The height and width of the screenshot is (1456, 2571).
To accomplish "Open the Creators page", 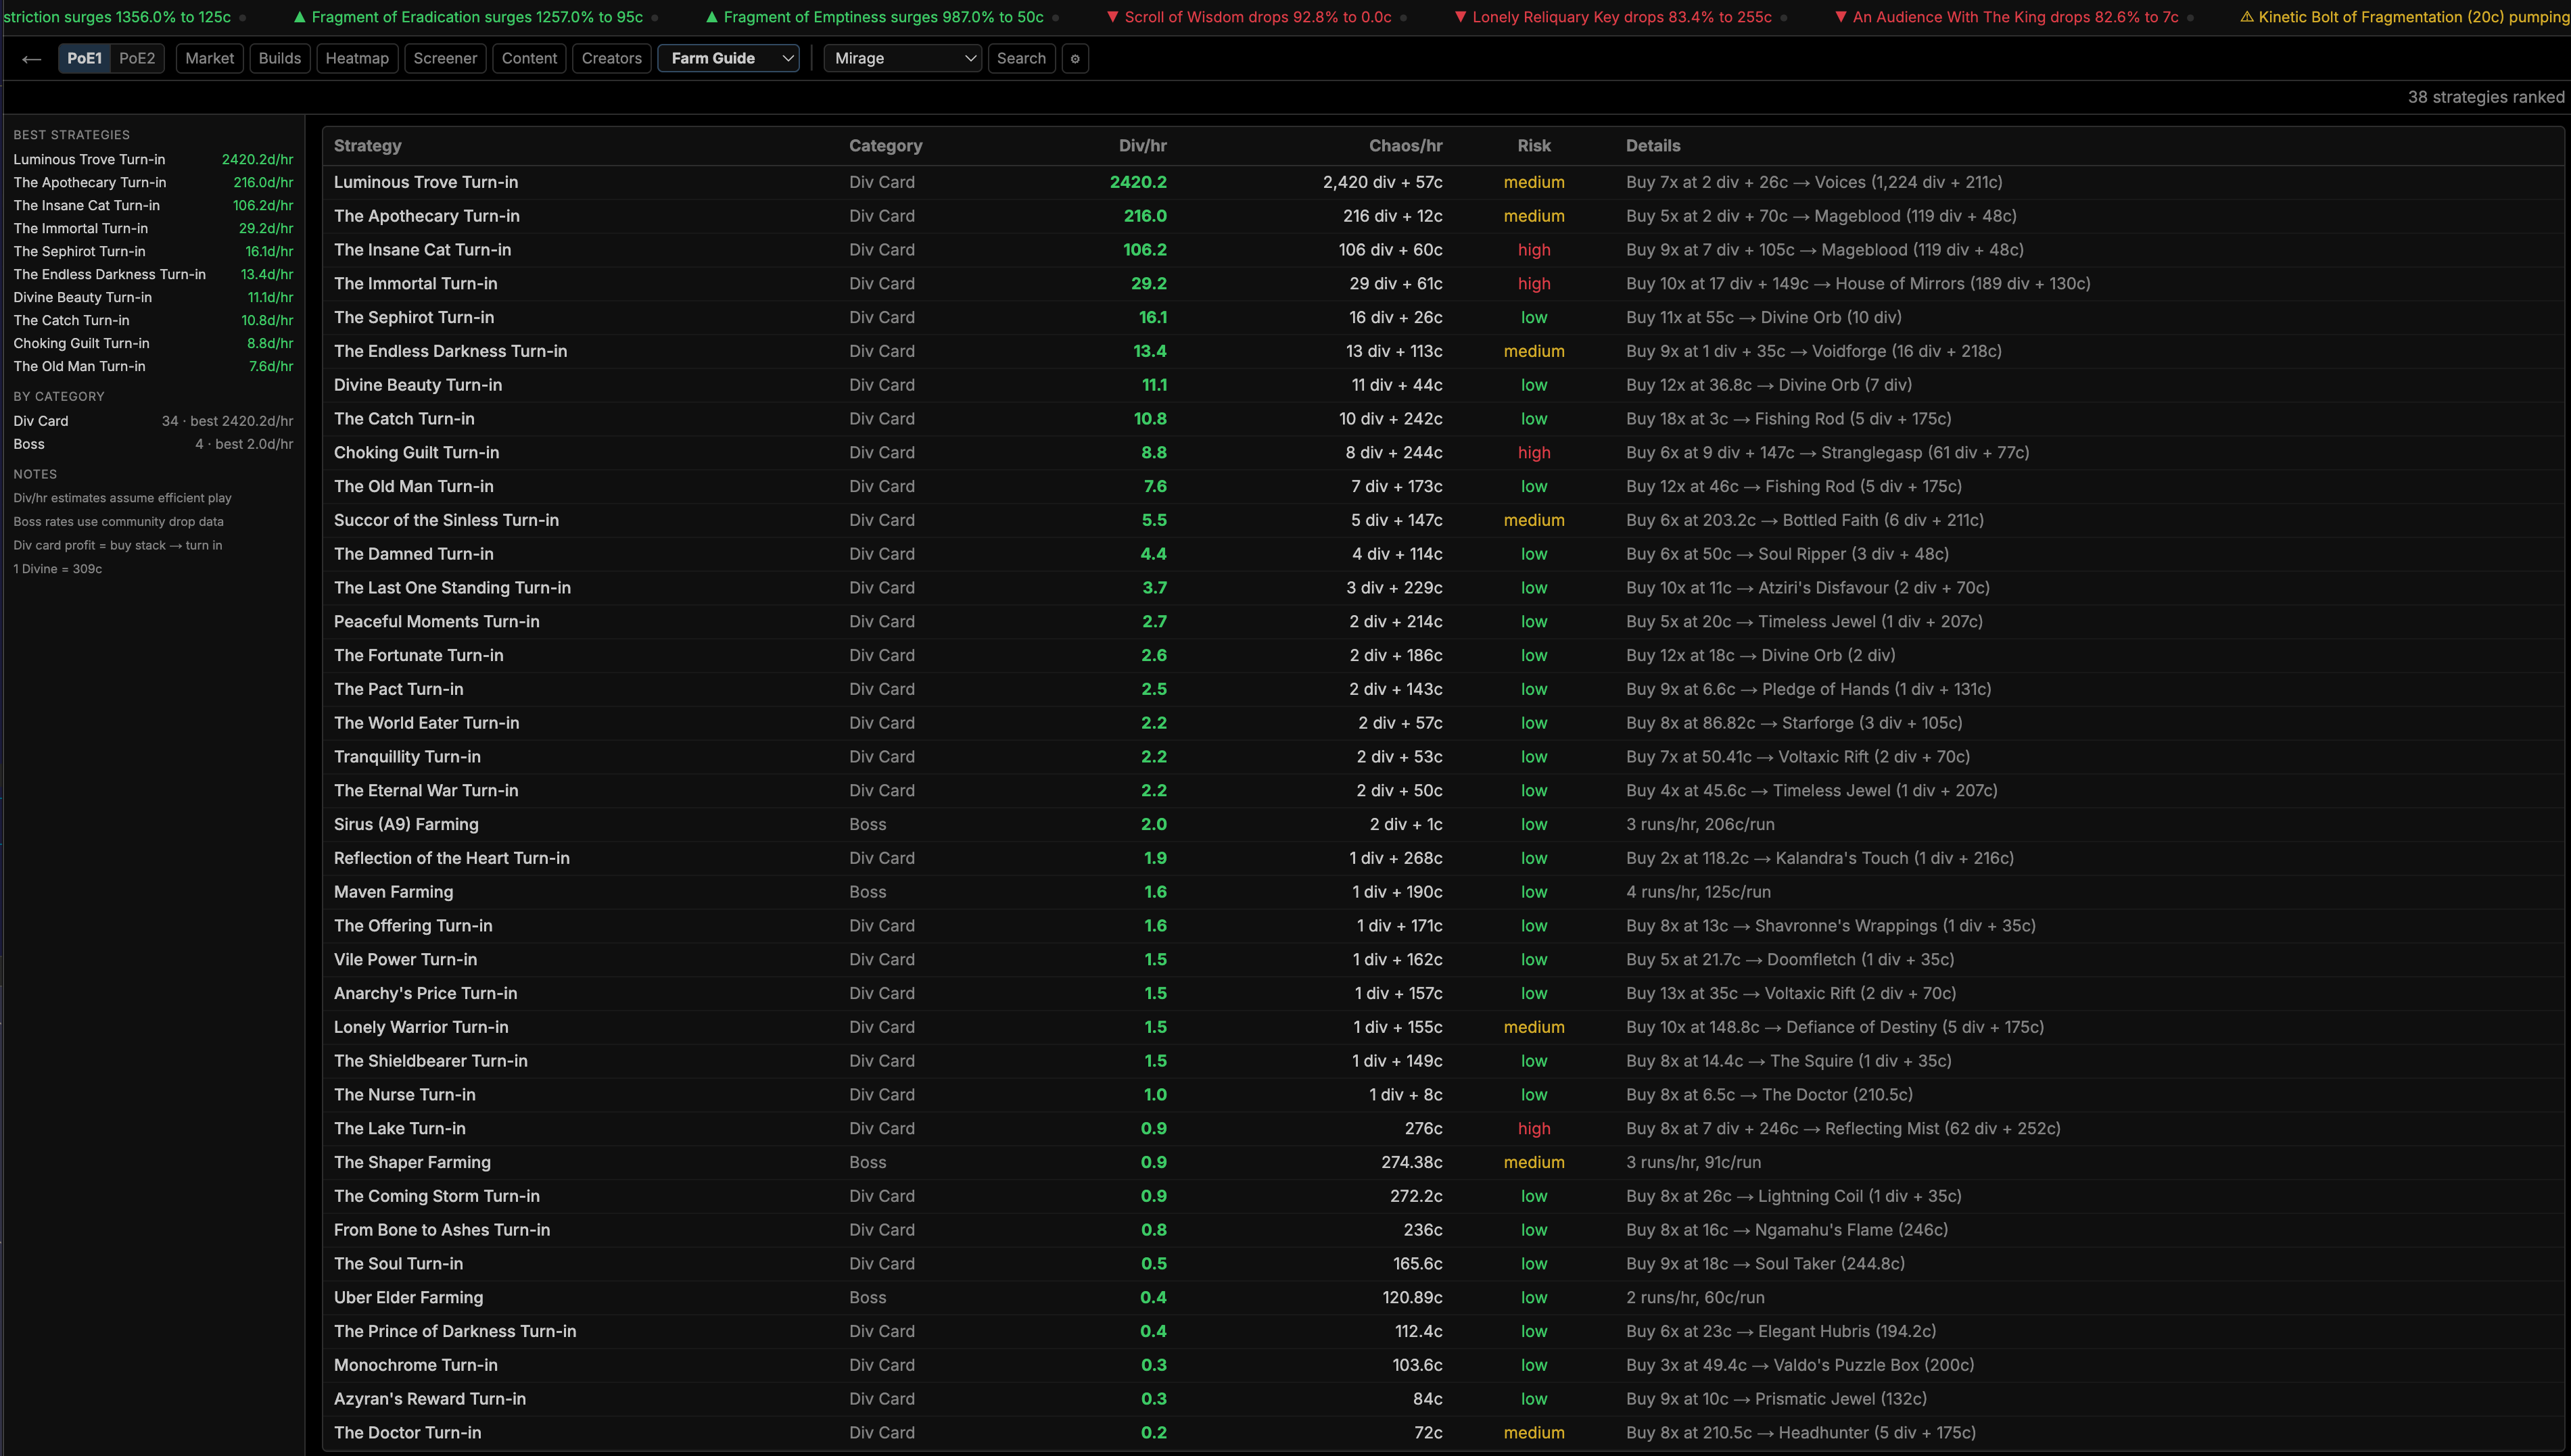I will tap(611, 59).
